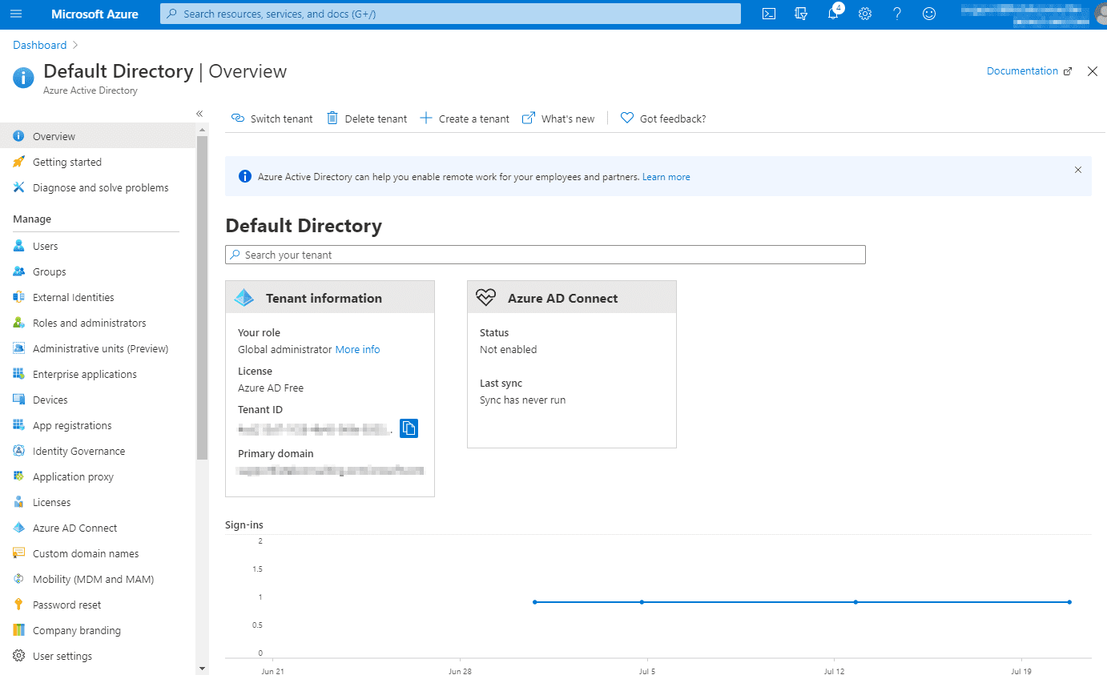The height and width of the screenshot is (675, 1107).
Task: Click the sidebar scrollbar down arrow
Action: point(202,668)
